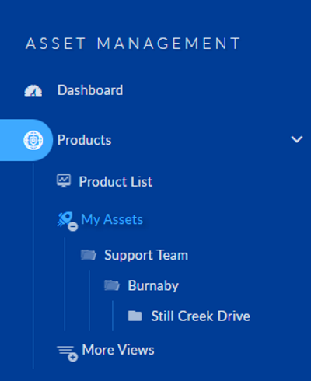Image resolution: width=311 pixels, height=381 pixels.
Task: Open Still Creek Drive location
Action: 201,316
